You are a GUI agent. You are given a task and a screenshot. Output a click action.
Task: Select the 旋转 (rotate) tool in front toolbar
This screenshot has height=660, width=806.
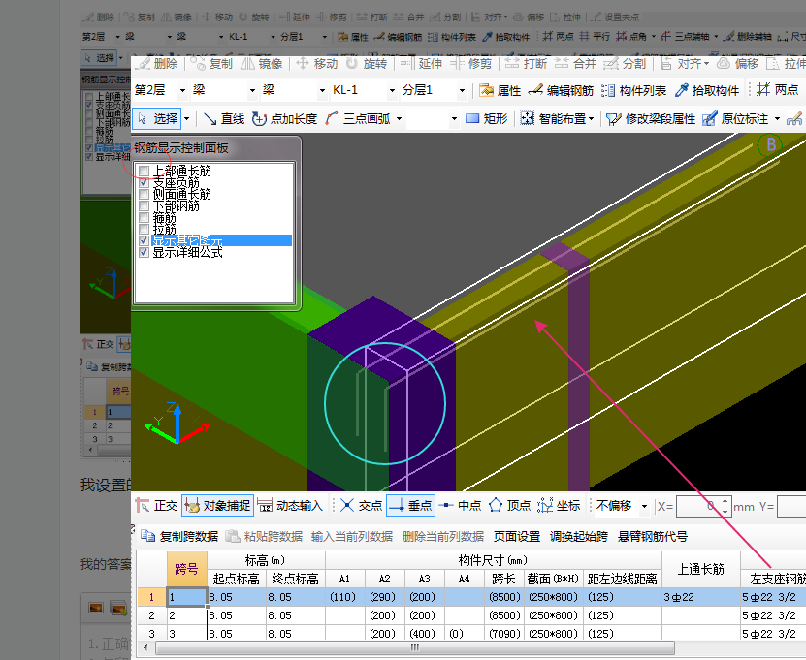tap(367, 64)
